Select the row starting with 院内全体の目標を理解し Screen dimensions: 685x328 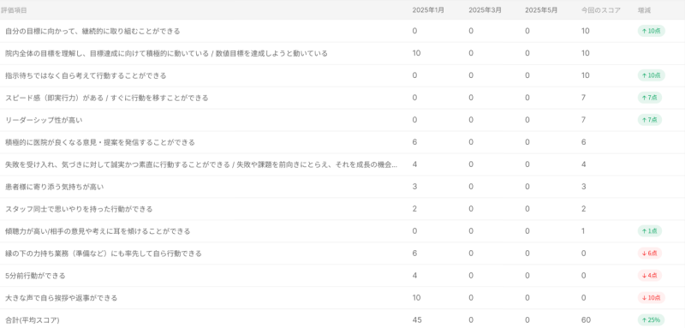[342, 53]
